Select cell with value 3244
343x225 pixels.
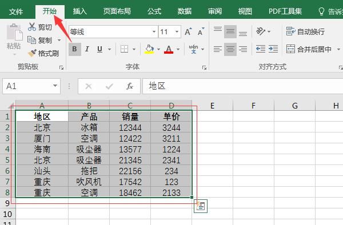coord(171,127)
